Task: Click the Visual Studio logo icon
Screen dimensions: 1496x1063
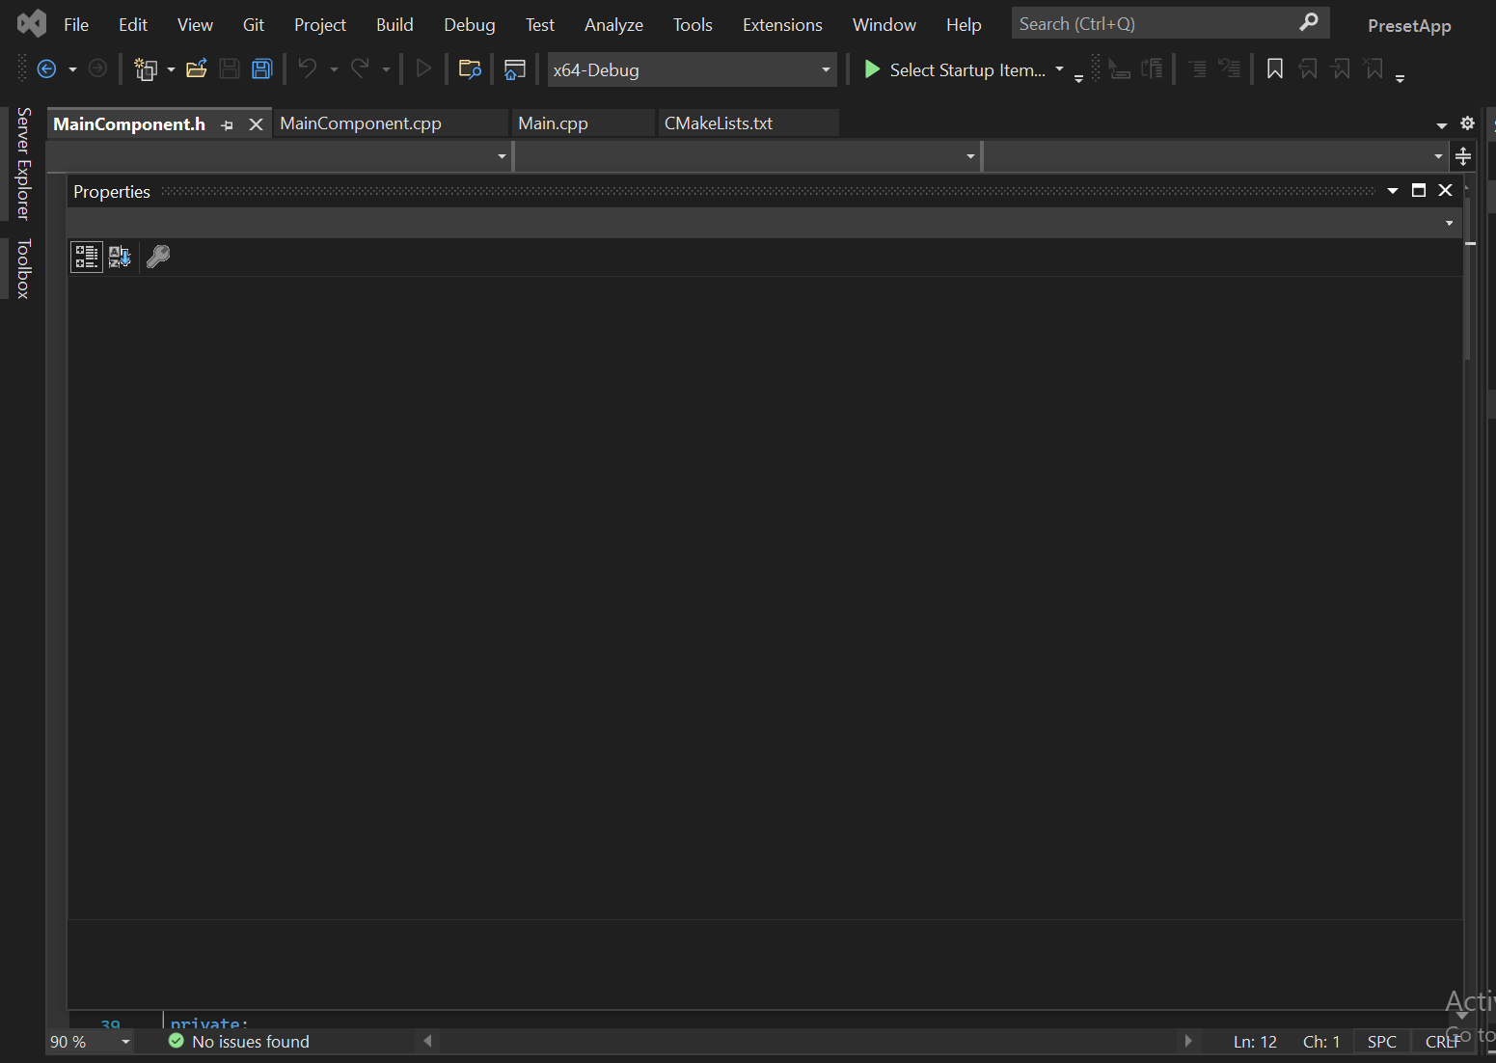Action: (32, 23)
